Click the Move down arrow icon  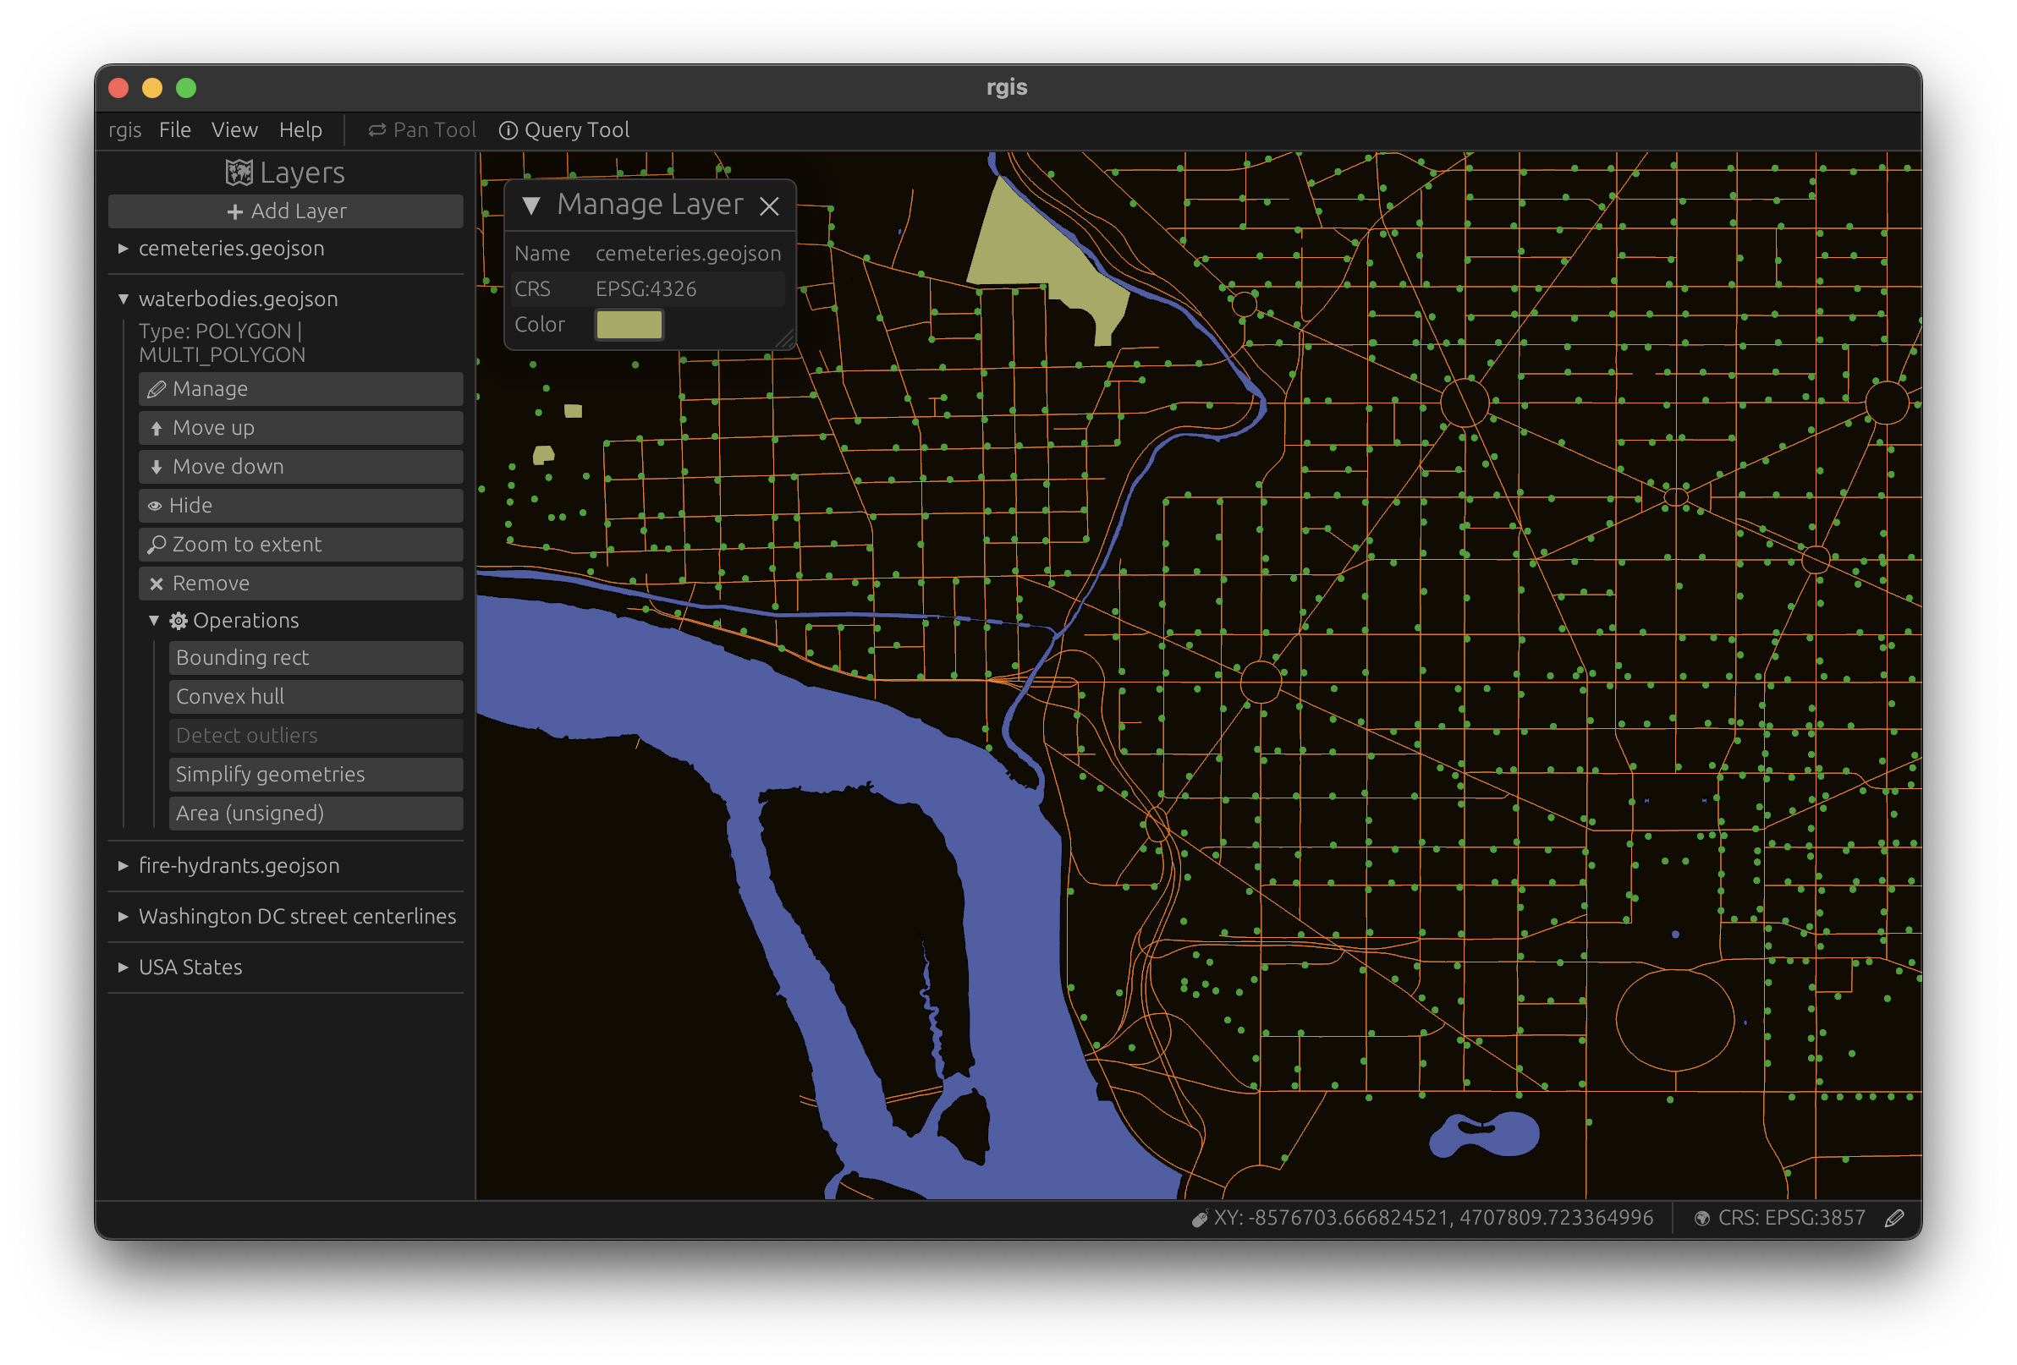pyautogui.click(x=157, y=468)
